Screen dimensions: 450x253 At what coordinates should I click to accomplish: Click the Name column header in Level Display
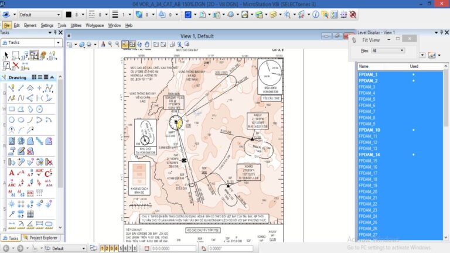[363, 66]
